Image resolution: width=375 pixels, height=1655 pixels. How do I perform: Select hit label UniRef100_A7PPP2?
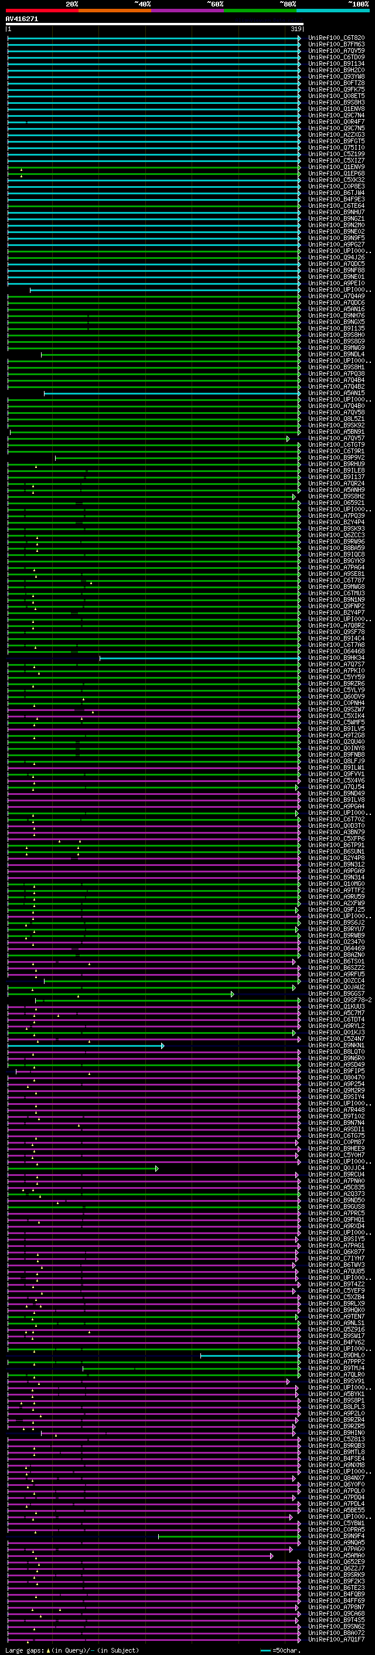[x=336, y=1362]
